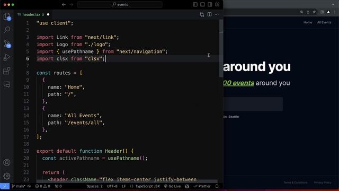This screenshot has height=191, width=339.
Task: Click "/events/all" path string on line 15
Action: coord(84,123)
